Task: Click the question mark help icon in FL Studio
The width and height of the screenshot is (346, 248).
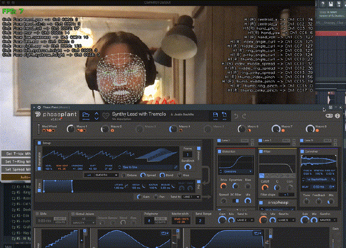Action: coord(323,4)
